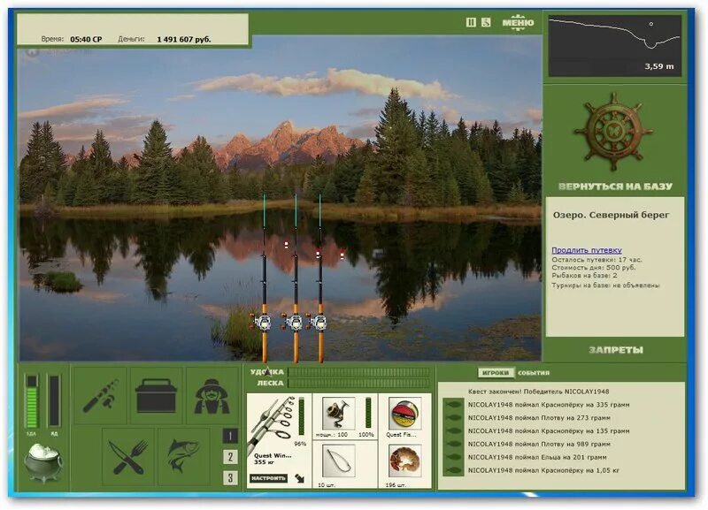Select rod slot 2

pyautogui.click(x=230, y=457)
